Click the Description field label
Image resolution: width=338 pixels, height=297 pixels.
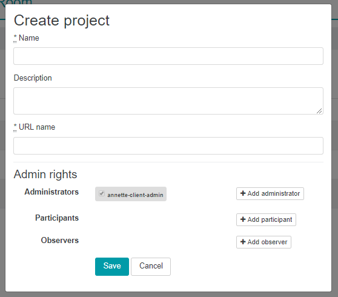pos(33,78)
